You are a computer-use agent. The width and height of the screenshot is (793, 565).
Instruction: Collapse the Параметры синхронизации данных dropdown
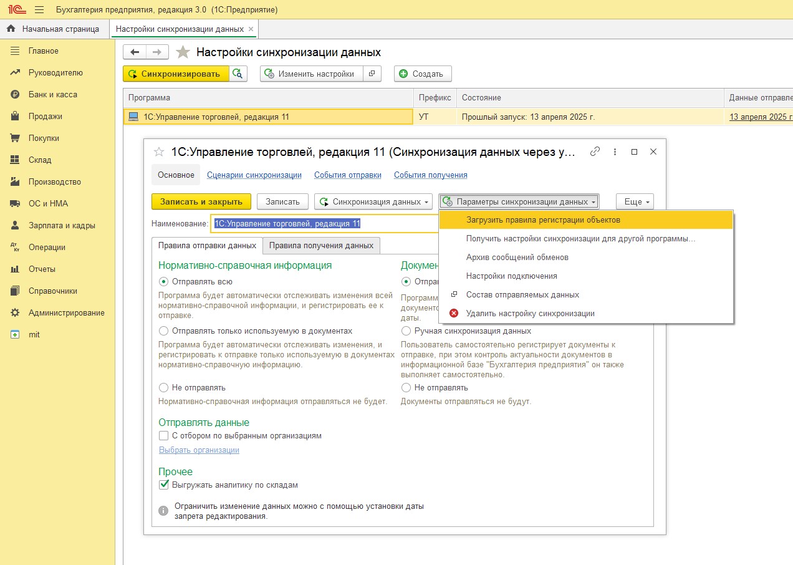point(519,201)
